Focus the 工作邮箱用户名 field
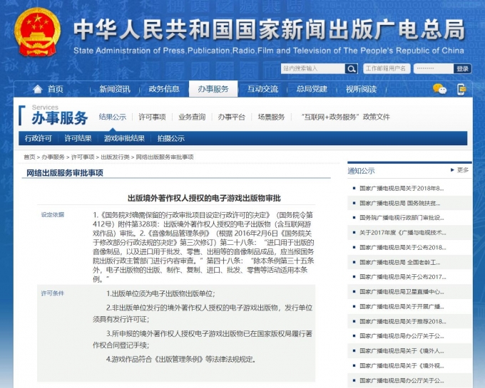 click(x=387, y=68)
